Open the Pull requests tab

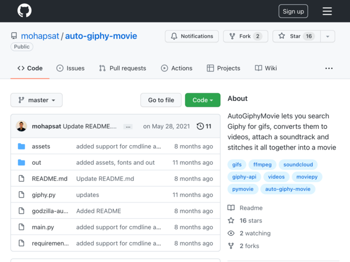click(x=122, y=68)
